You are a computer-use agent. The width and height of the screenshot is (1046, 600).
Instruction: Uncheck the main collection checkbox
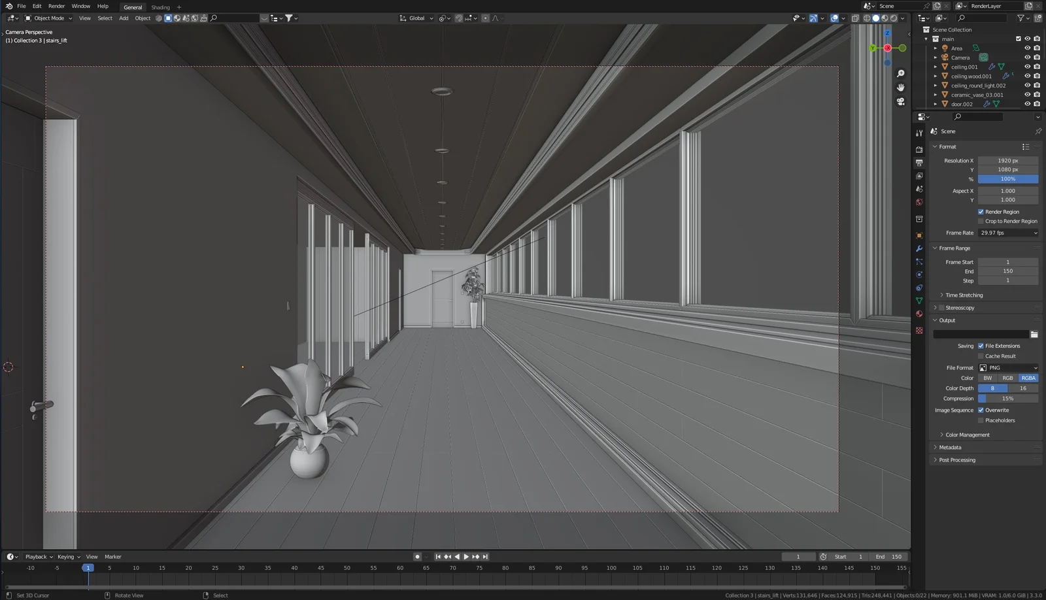1018,39
